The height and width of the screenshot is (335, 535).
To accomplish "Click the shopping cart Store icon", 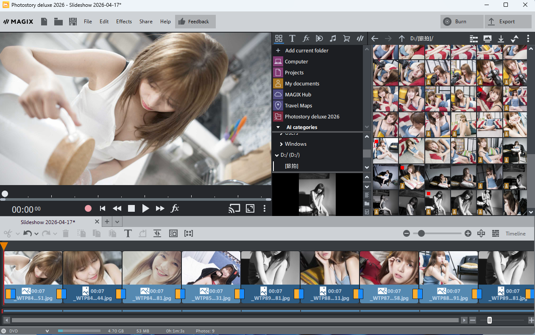I will click(346, 39).
